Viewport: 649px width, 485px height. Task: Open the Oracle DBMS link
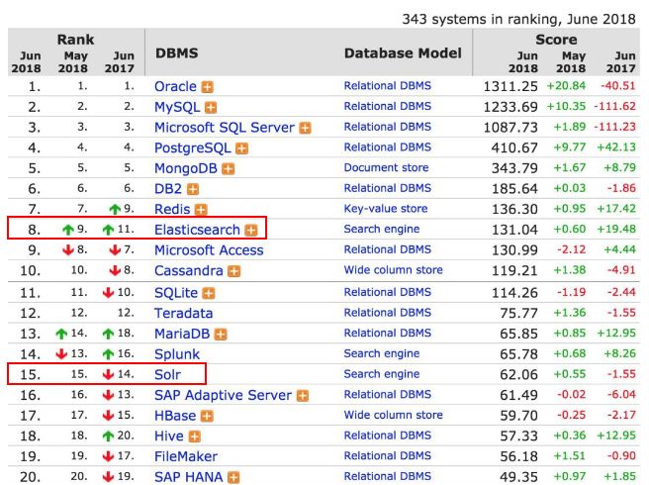[x=175, y=86]
